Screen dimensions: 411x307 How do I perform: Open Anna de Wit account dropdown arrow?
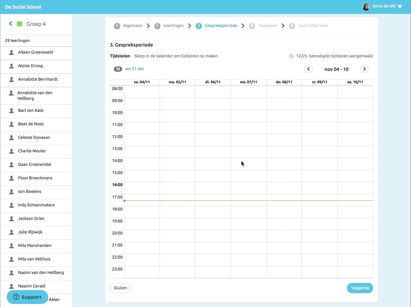pos(400,7)
